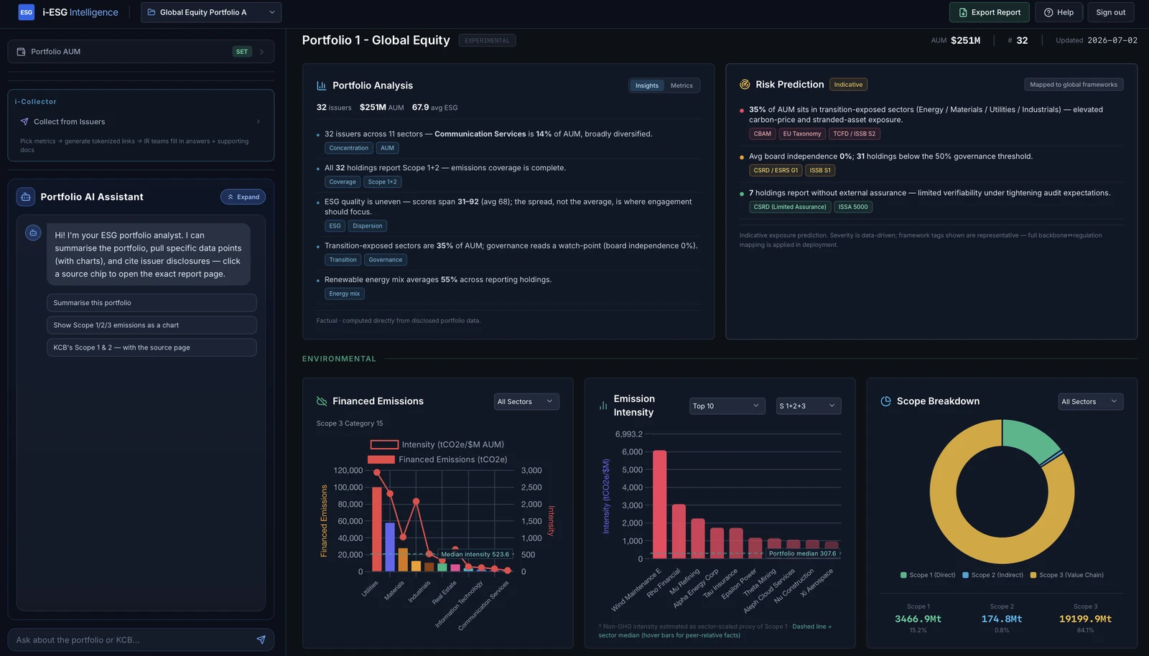
Task: Click the Help question mark icon
Action: pyautogui.click(x=1048, y=12)
